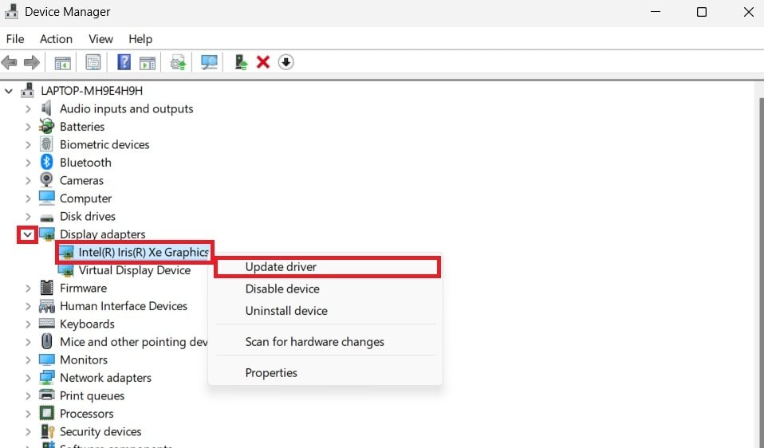The width and height of the screenshot is (764, 448).
Task: Open the View menu
Action: pos(100,39)
